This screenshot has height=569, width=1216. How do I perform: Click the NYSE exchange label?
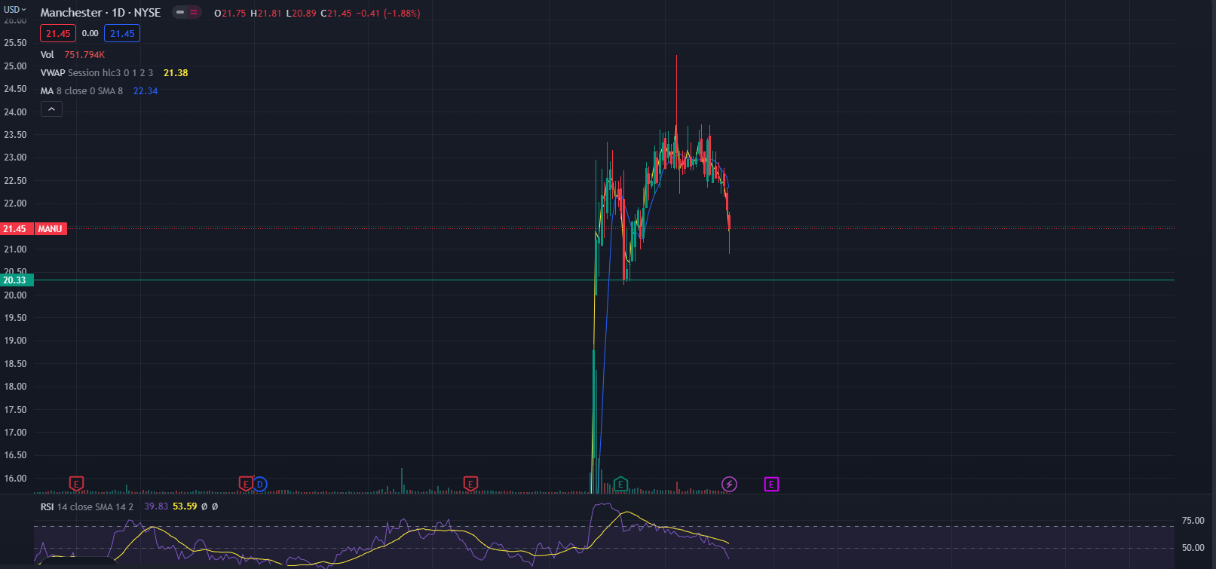point(148,13)
